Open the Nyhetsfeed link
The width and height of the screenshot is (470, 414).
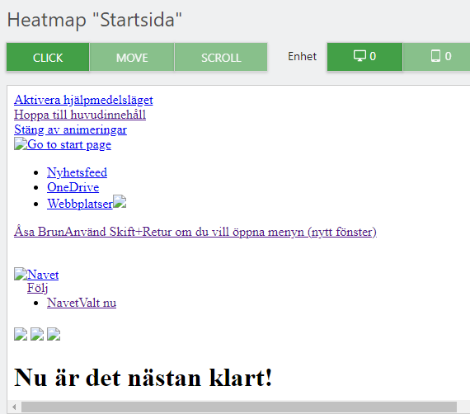(x=77, y=172)
